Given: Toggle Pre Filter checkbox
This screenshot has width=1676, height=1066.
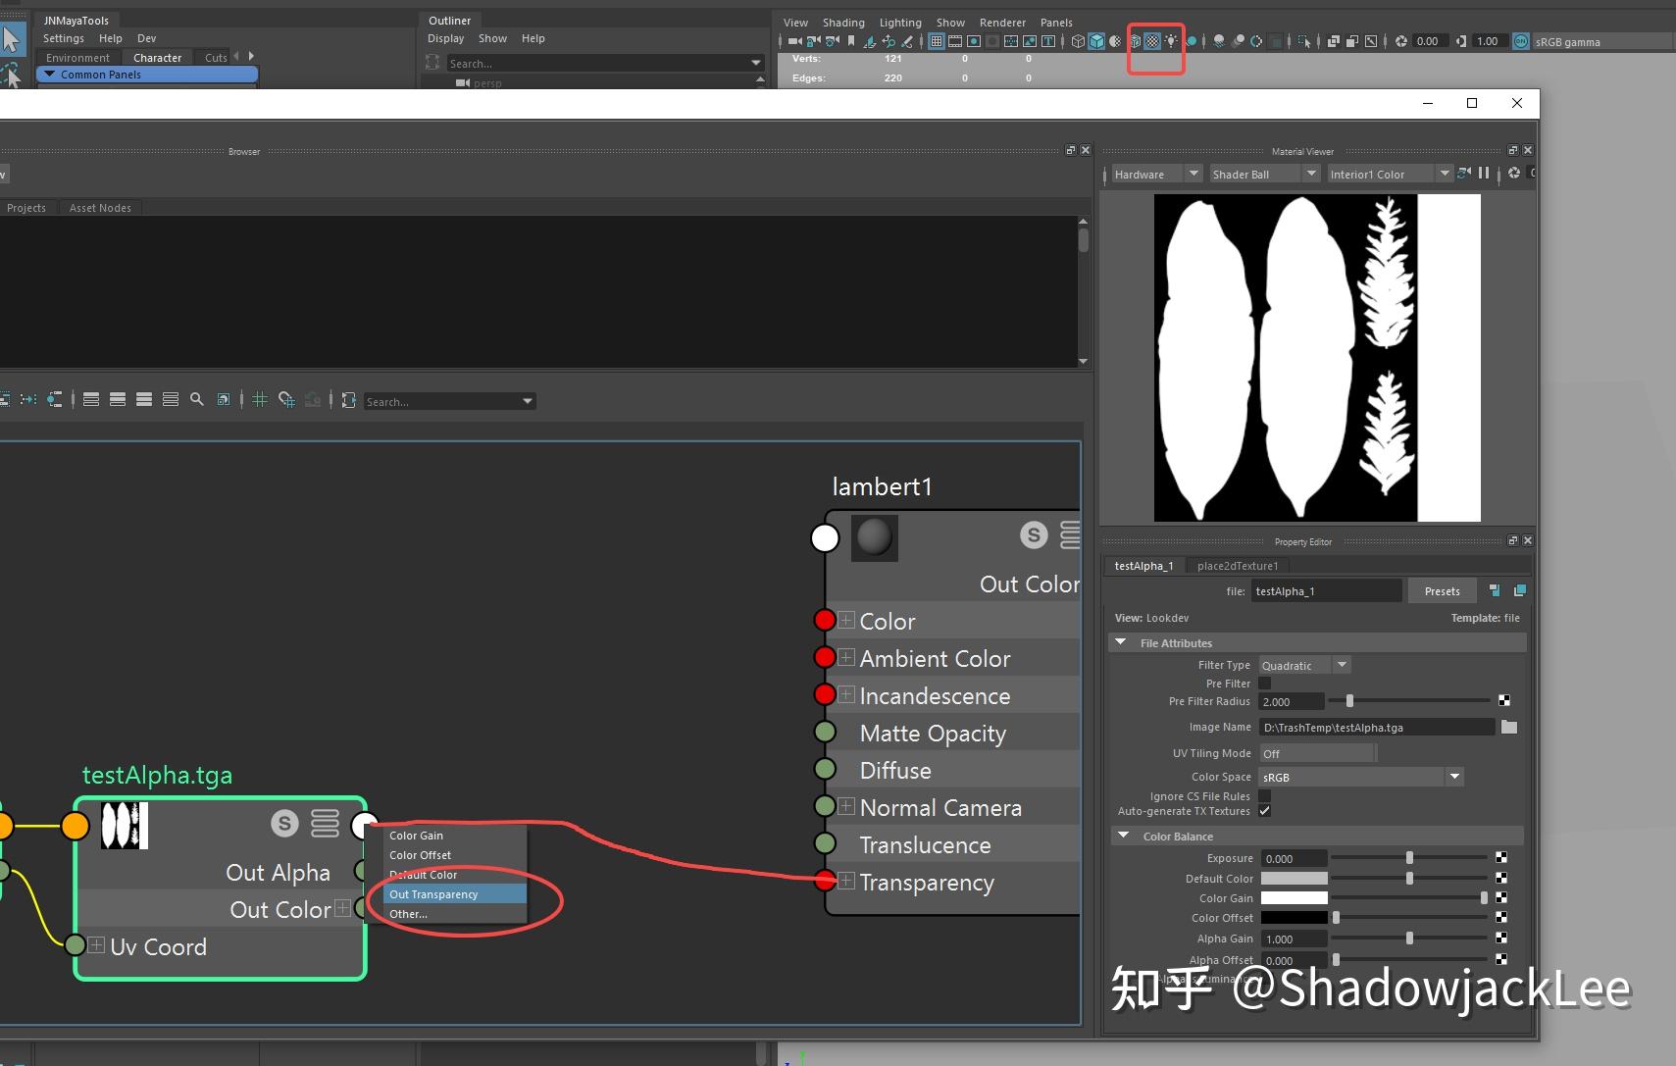Looking at the screenshot, I should 1265,684.
